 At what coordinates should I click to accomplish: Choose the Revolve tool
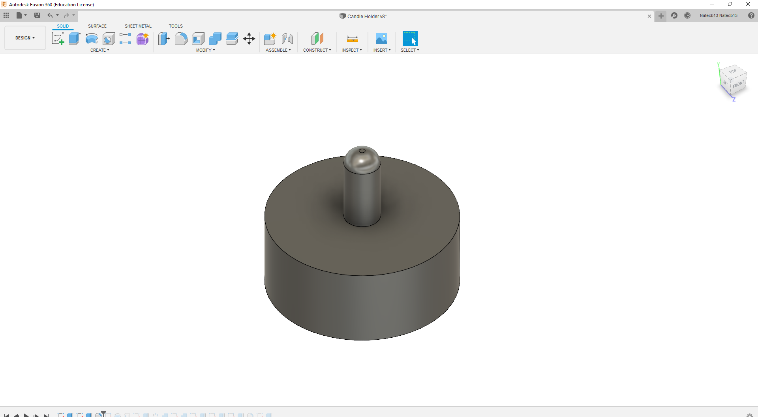[92, 39]
